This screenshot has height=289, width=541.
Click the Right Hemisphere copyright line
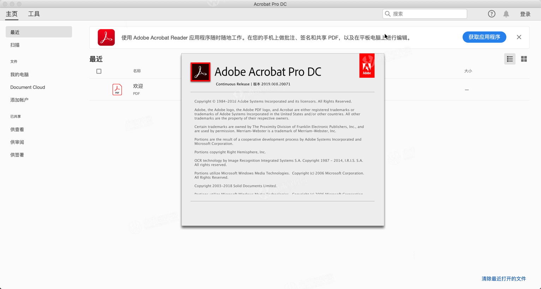coord(230,152)
